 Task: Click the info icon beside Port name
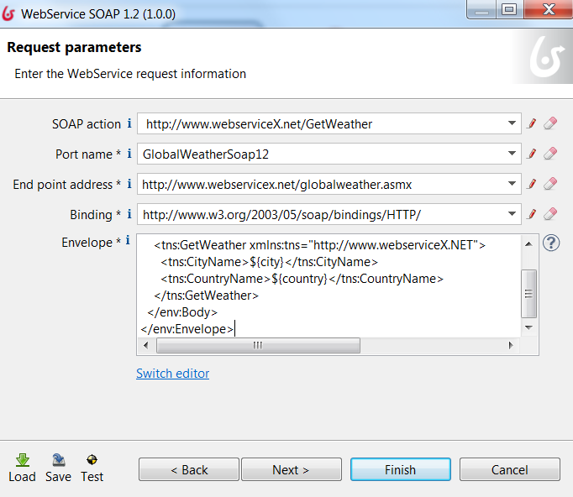[129, 154]
